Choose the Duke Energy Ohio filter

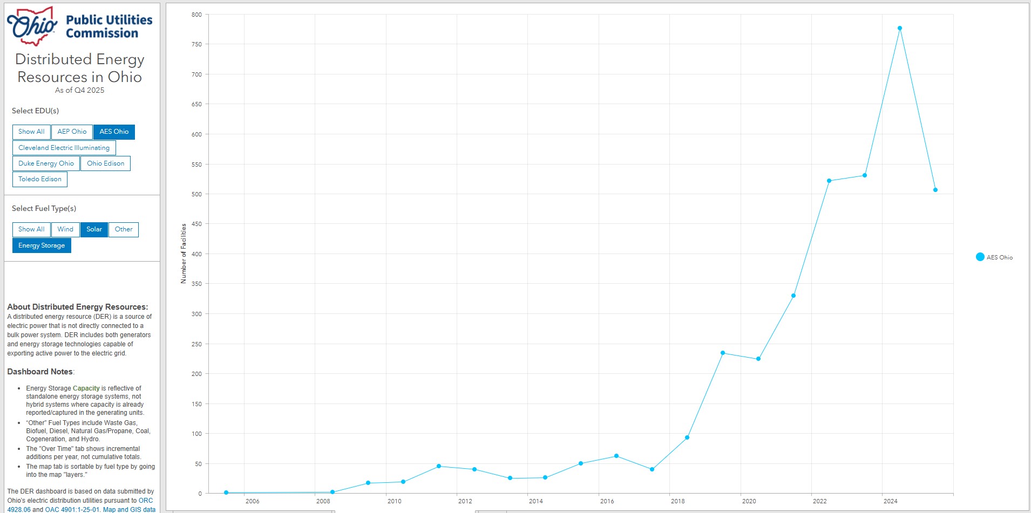pyautogui.click(x=46, y=163)
